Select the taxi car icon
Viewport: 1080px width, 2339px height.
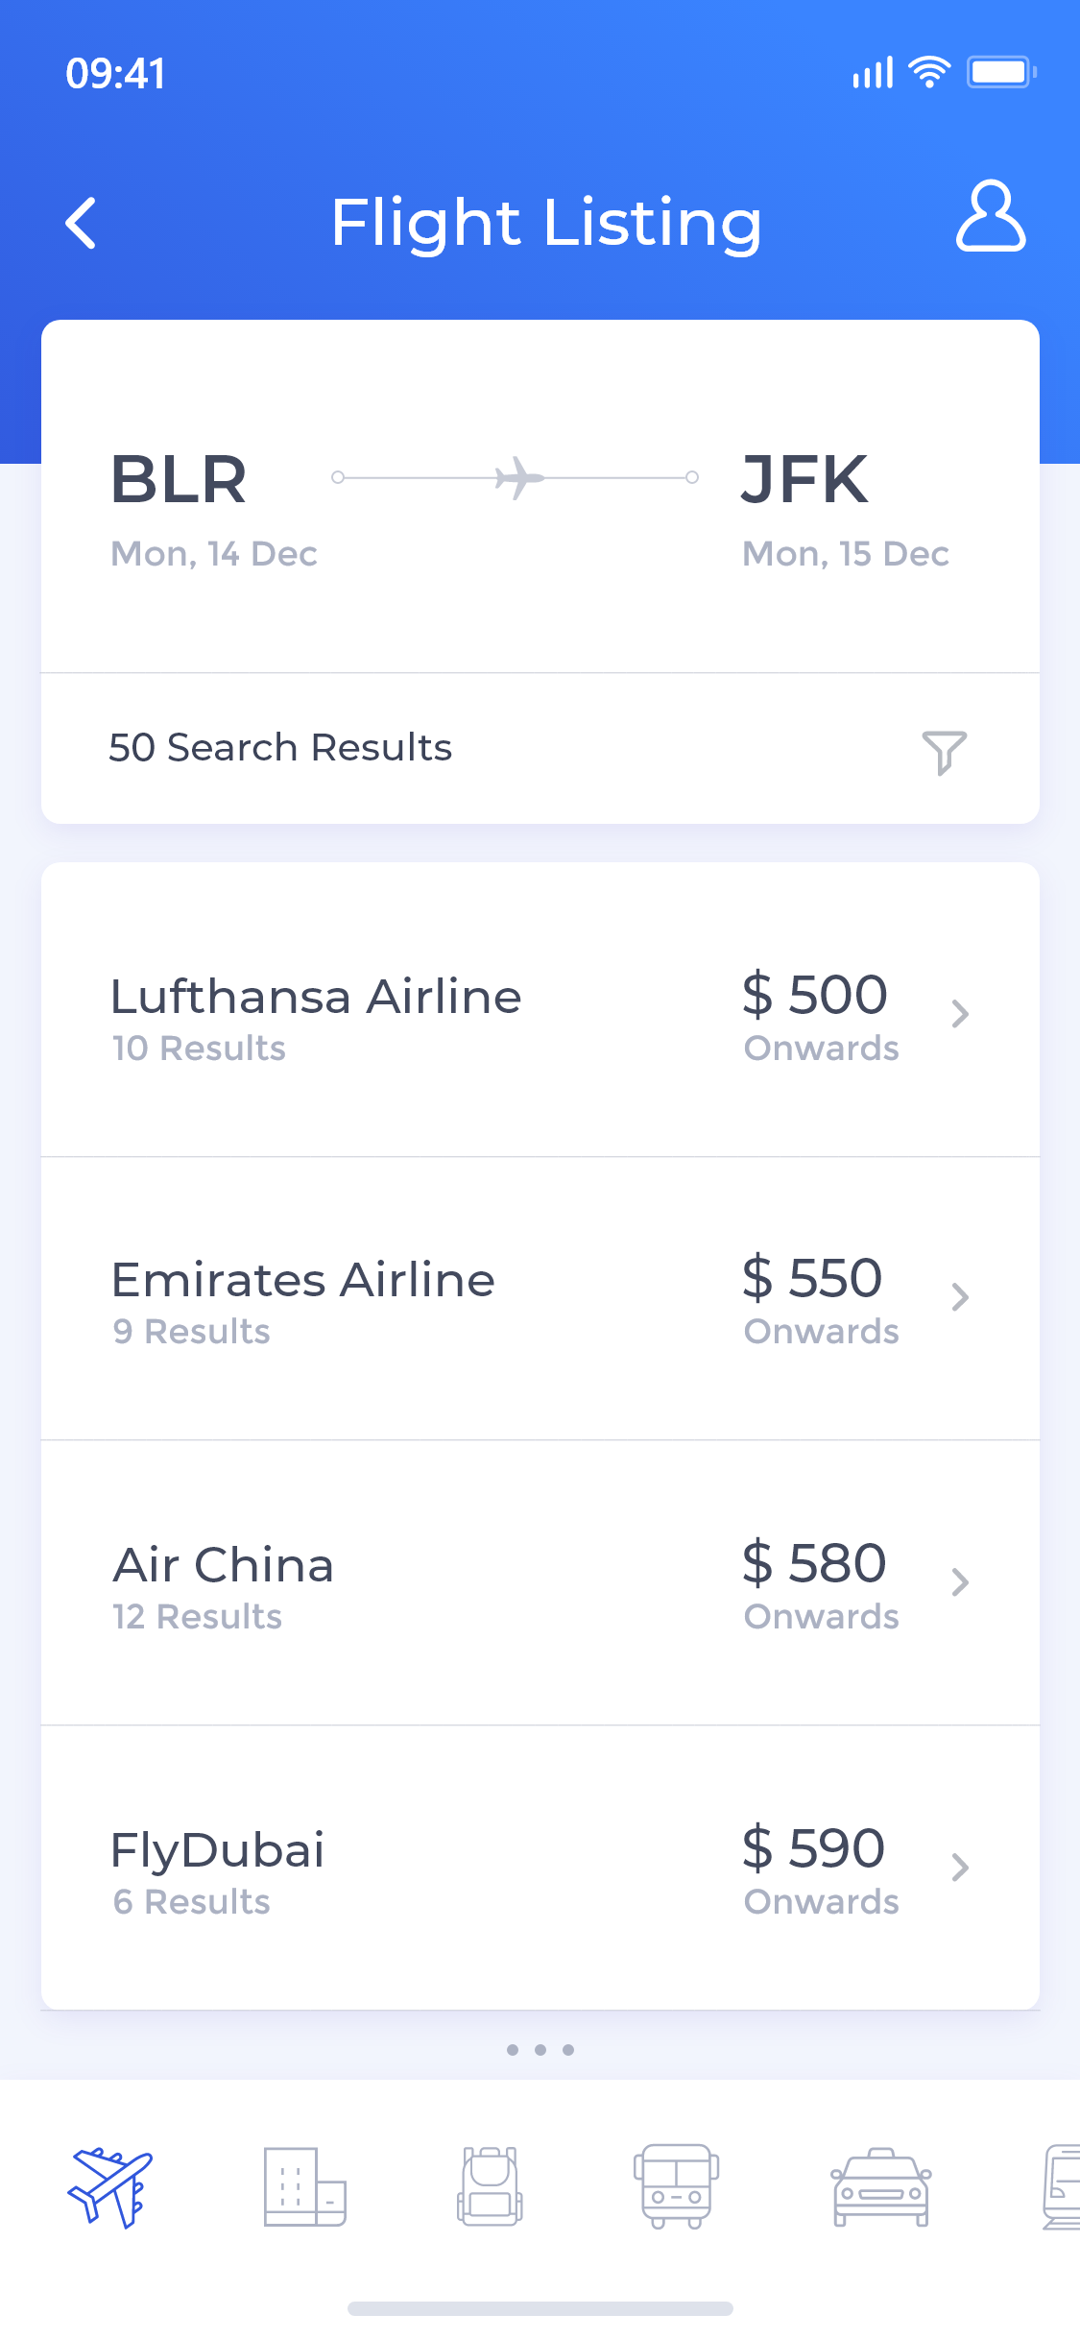(x=880, y=2187)
